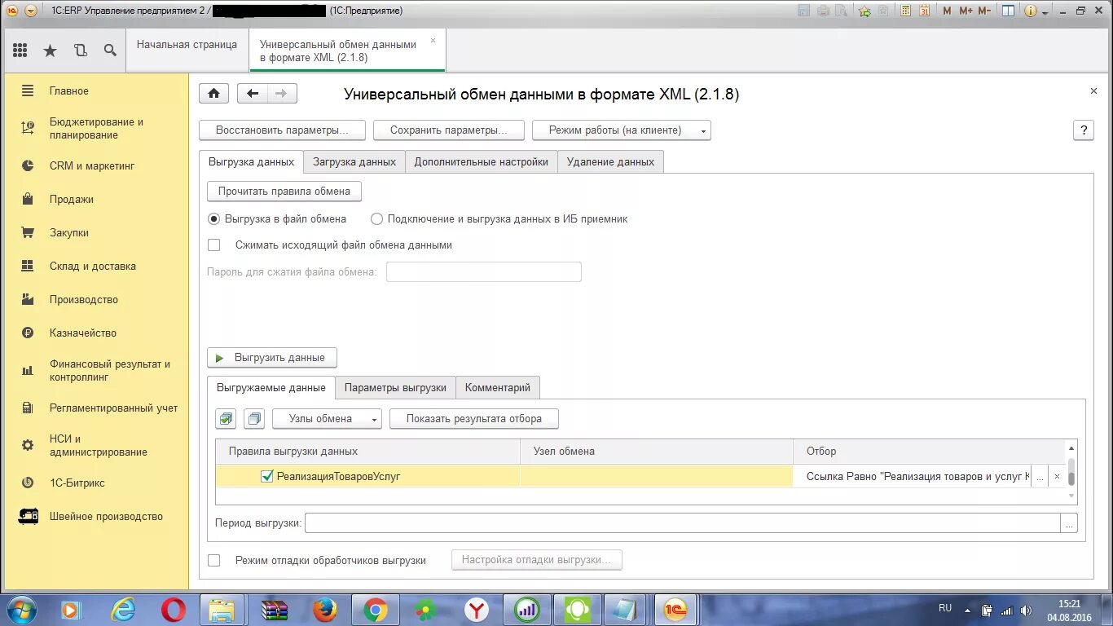Click Показать результата отбора button

click(x=474, y=418)
